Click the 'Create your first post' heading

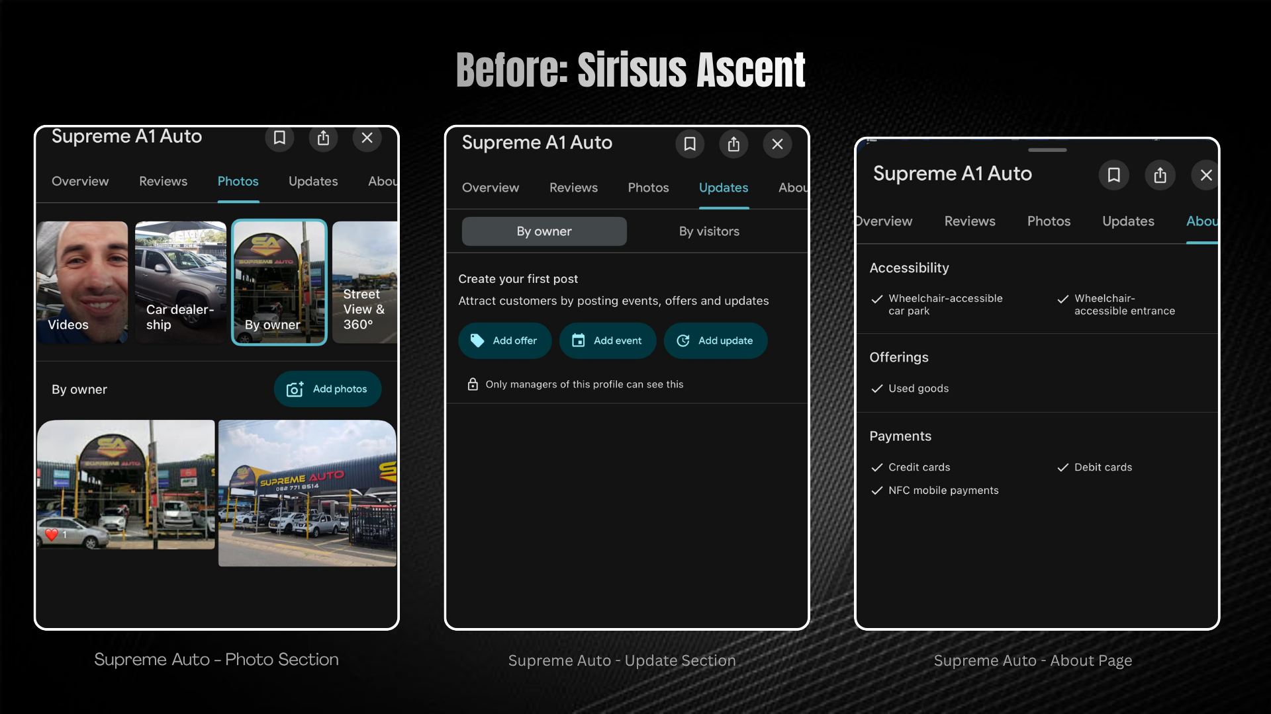click(x=518, y=279)
